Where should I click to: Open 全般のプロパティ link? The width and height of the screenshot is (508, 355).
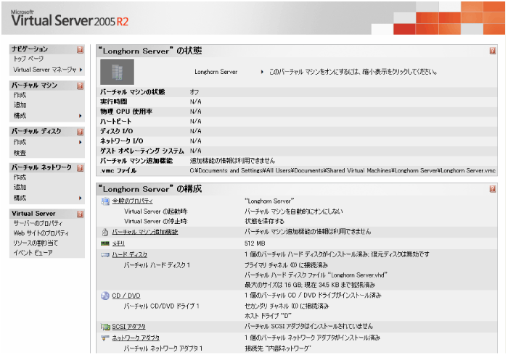coord(132,201)
